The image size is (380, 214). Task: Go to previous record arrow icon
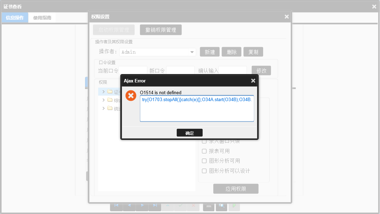(x=129, y=205)
